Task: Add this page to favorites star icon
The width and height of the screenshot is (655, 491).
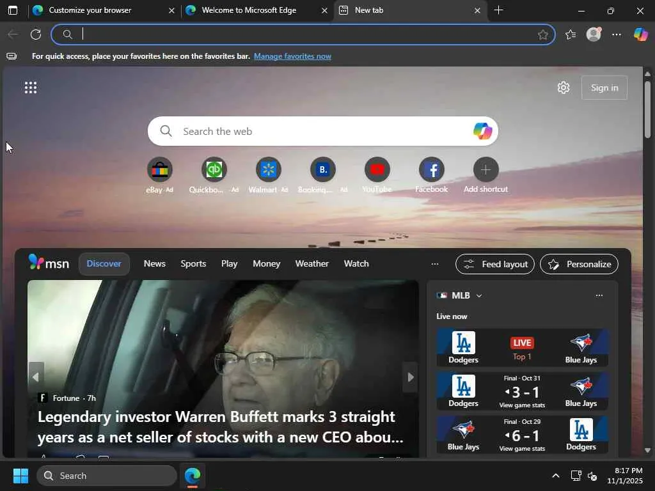Action: 542,35
